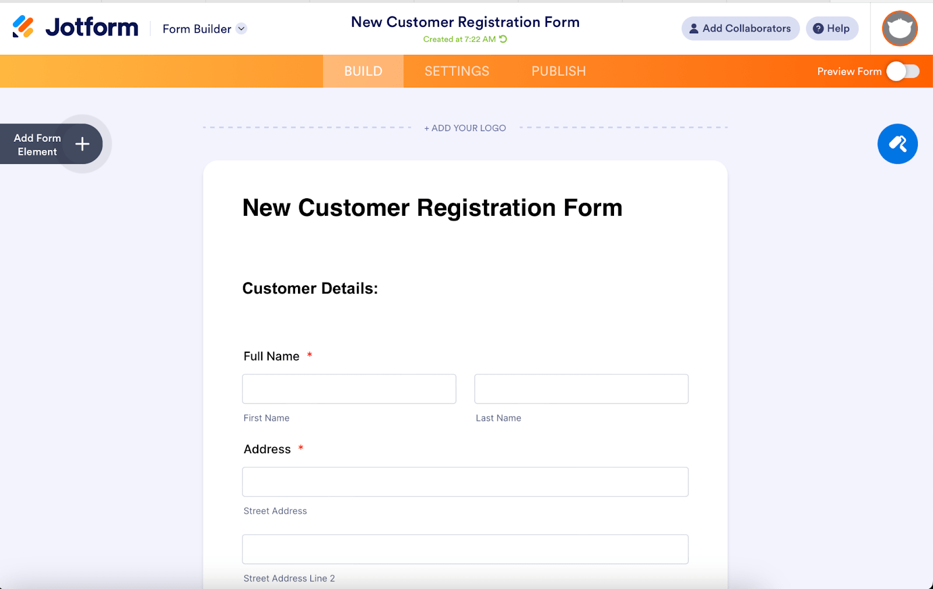
Task: Click the Add Form Element button
Action: click(x=51, y=144)
